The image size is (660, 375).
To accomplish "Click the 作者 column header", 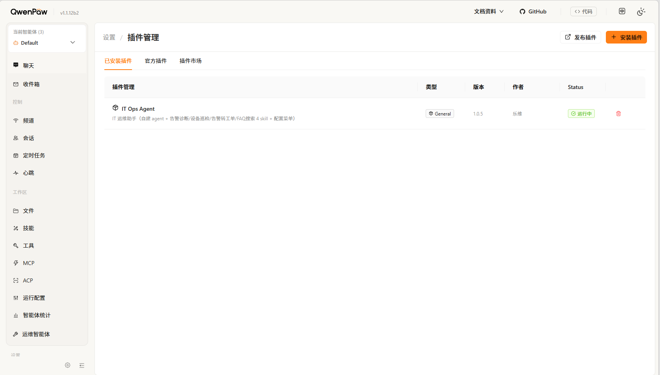I will 518,87.
